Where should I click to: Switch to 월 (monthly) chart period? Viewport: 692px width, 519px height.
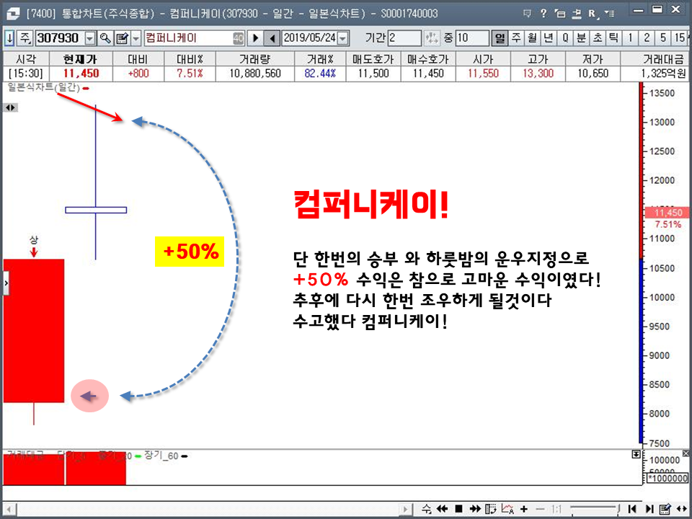[532, 38]
